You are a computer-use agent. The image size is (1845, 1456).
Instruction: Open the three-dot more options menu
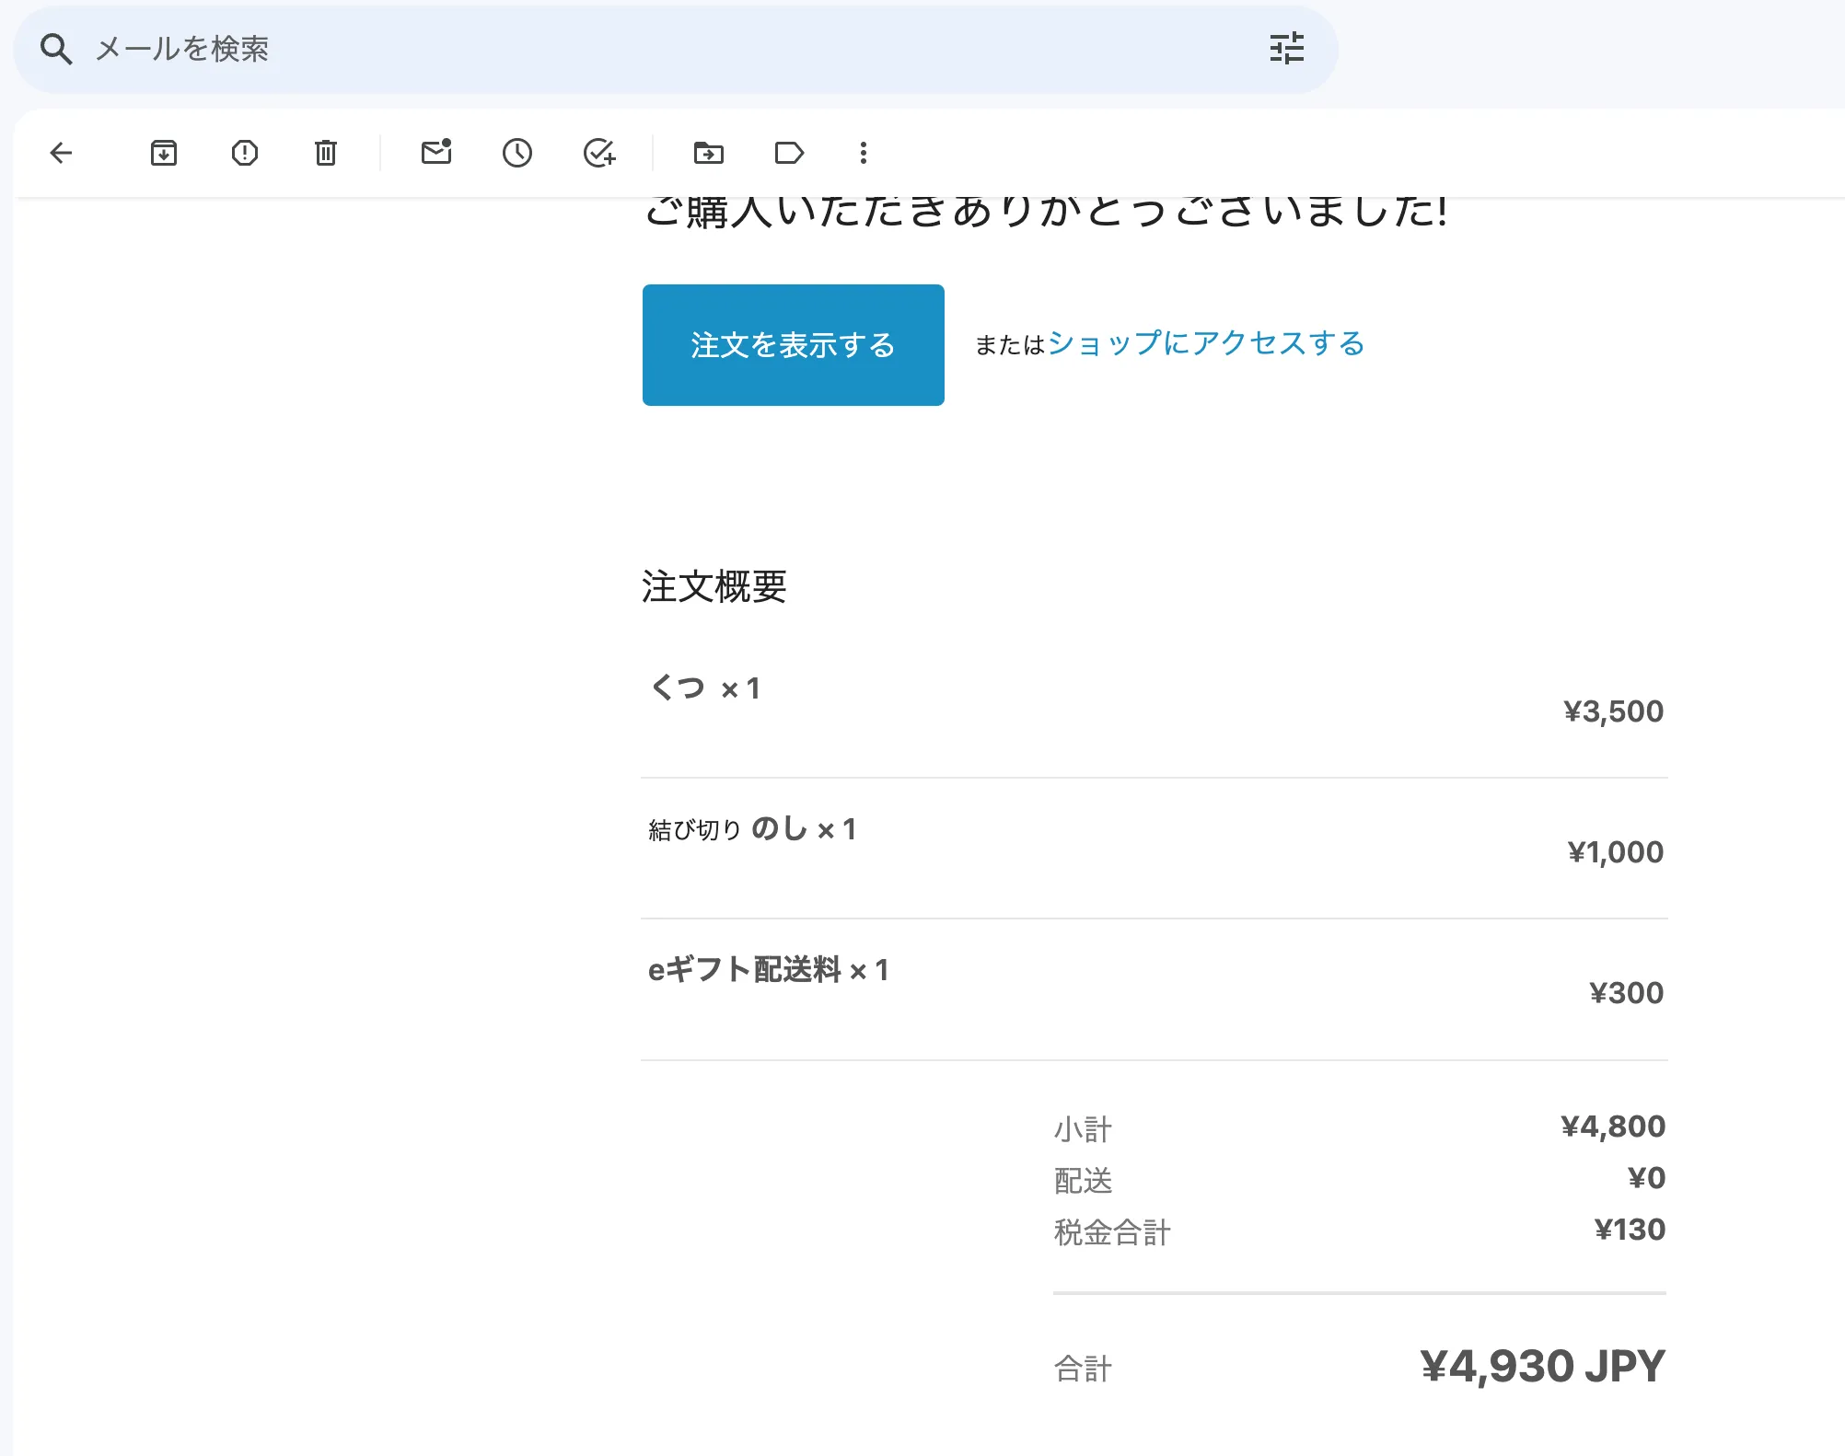[864, 153]
